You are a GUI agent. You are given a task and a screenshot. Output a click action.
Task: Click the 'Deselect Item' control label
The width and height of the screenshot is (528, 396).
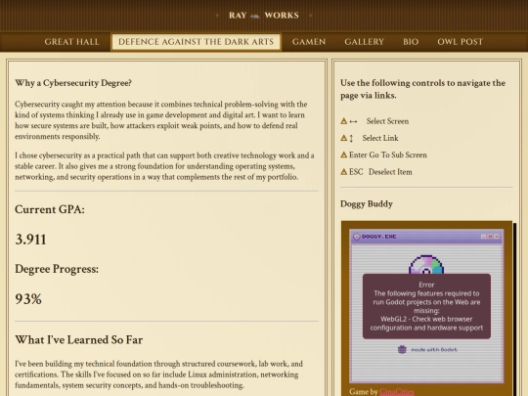(390, 172)
